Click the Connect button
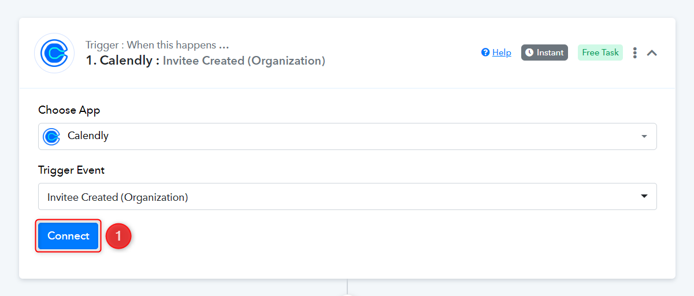 (68, 236)
